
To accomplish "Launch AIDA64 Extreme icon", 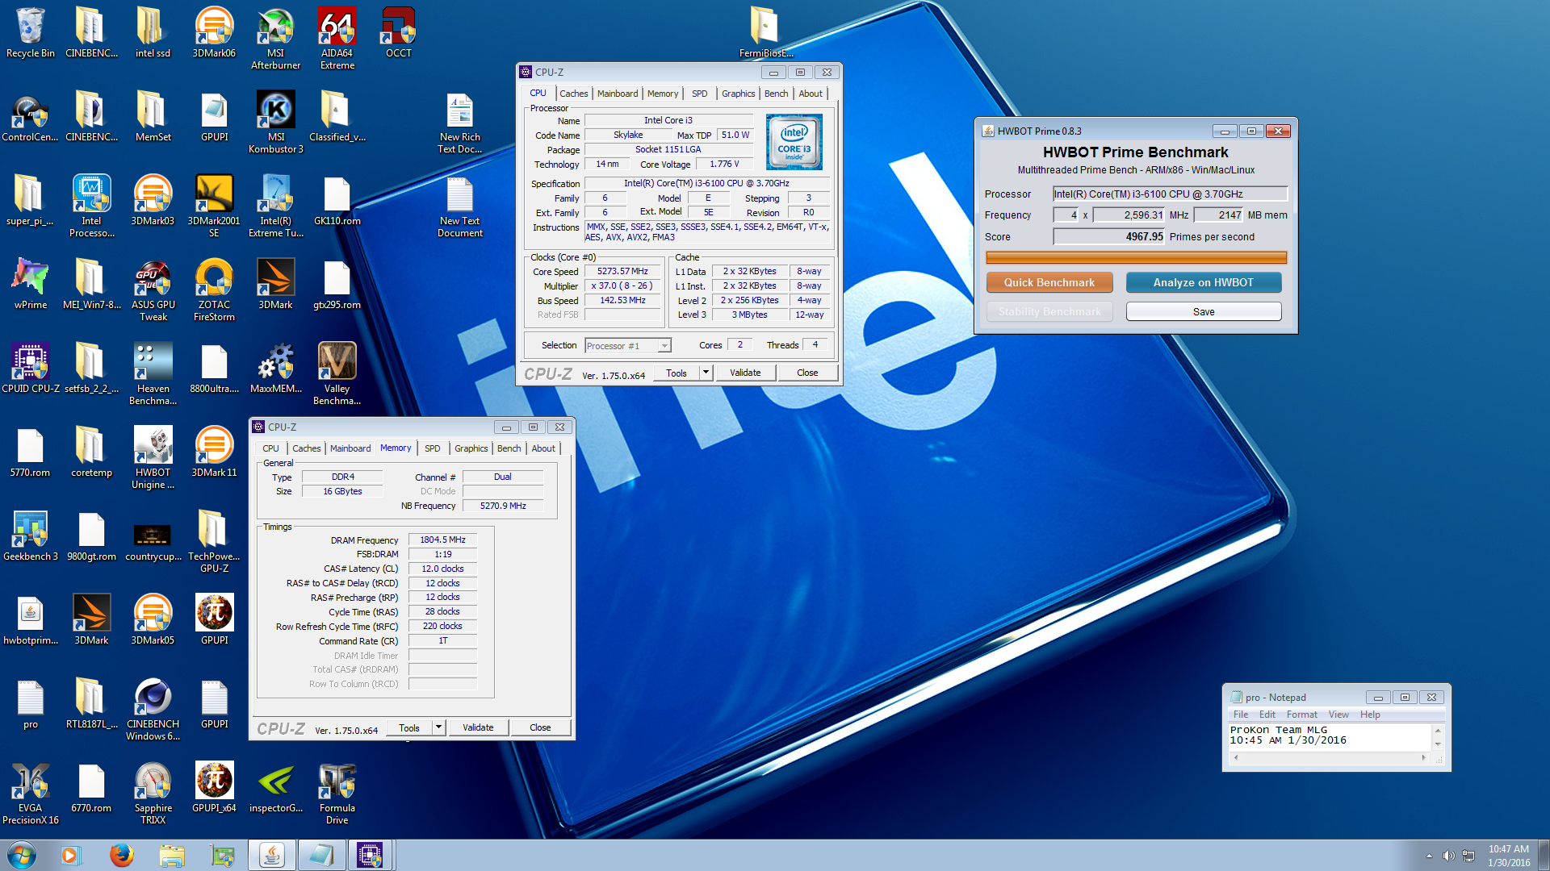I will (337, 39).
